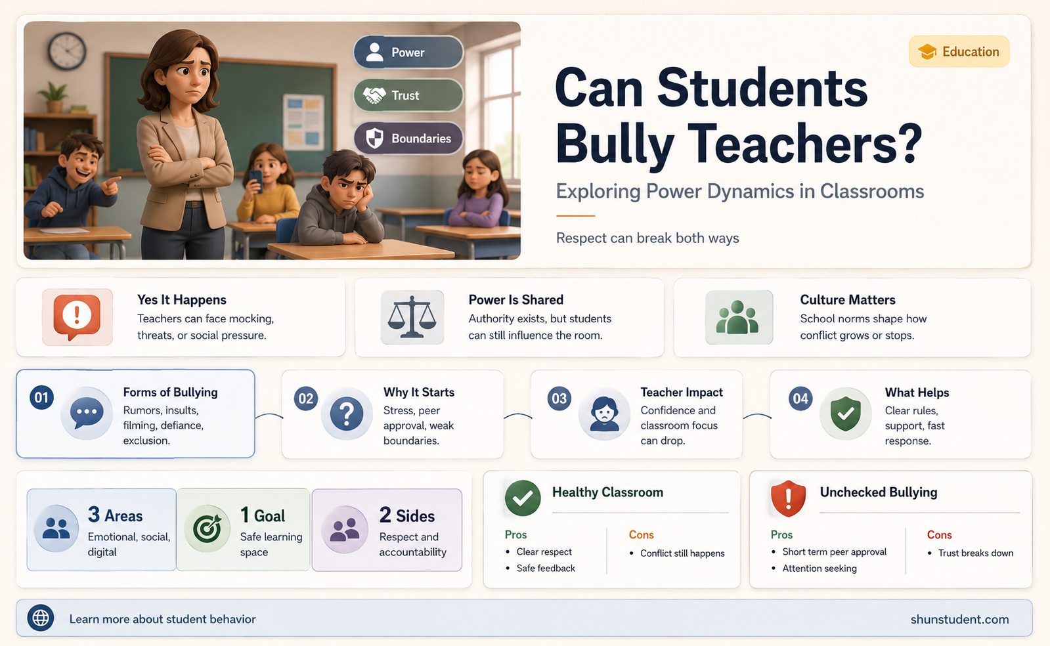This screenshot has height=646, width=1050.
Task: Click Cons label under Unchecked Bullying
Action: (940, 534)
